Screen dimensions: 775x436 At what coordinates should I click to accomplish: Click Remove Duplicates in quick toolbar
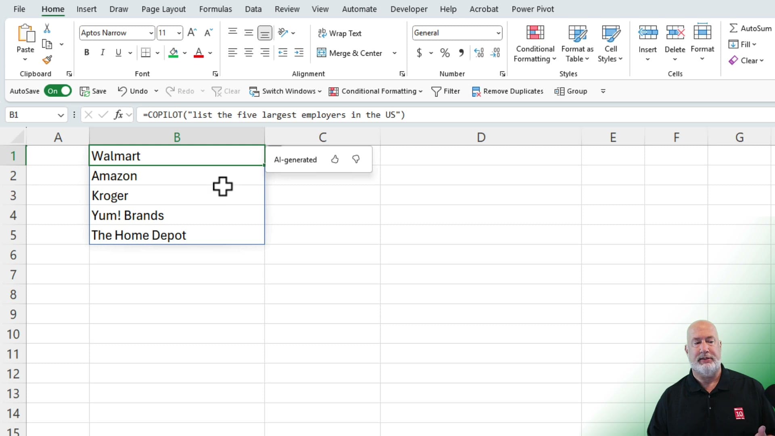pyautogui.click(x=507, y=91)
